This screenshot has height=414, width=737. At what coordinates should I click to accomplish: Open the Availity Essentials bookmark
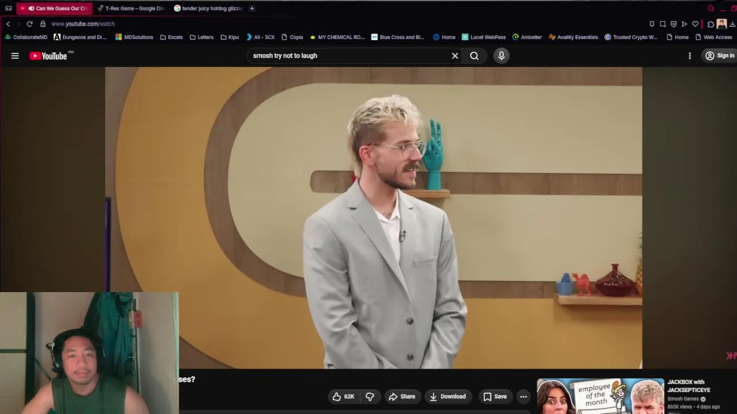pos(573,37)
